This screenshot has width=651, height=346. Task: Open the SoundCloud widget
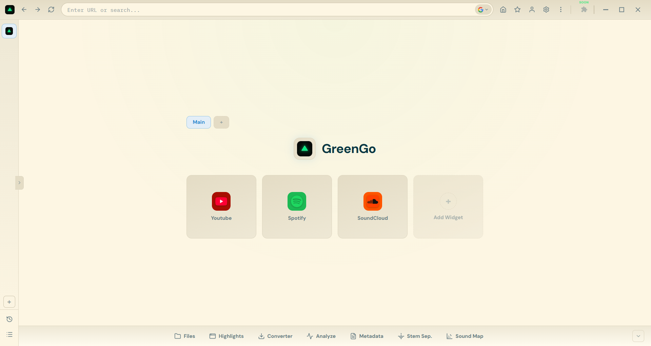(373, 207)
